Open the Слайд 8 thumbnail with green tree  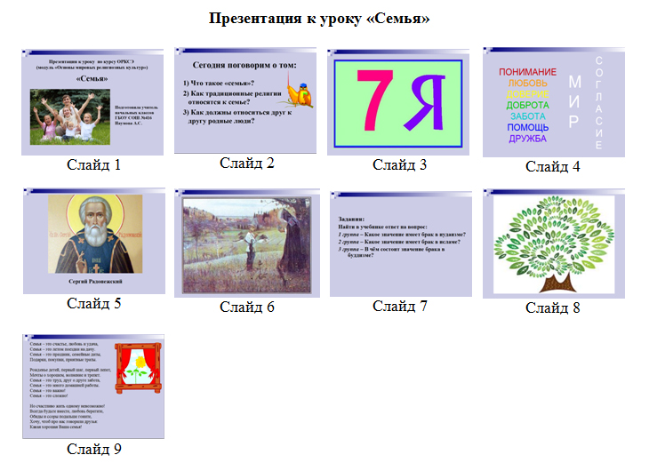click(554, 243)
